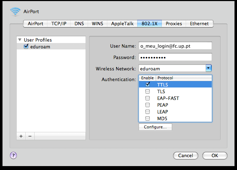Click the Cancel button
The image size is (237, 170).
pos(185,155)
